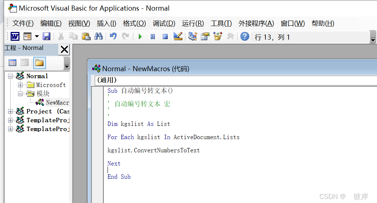Select the 模块 folder tree item
The width and height of the screenshot is (377, 203).
click(x=43, y=94)
